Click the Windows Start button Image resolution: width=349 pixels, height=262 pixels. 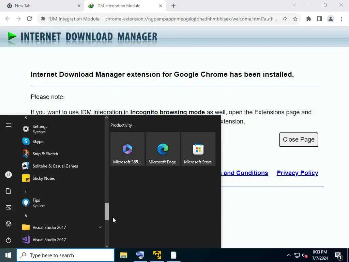tap(8, 255)
